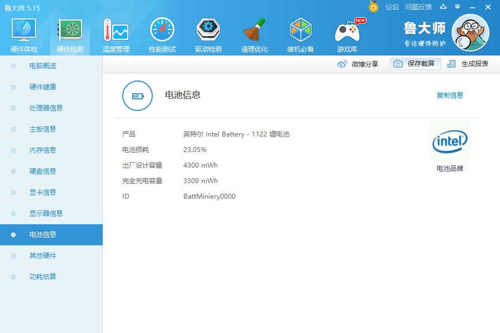500x333 pixels.
Task: Launch the 性能测试 performance test
Action: pos(162,35)
